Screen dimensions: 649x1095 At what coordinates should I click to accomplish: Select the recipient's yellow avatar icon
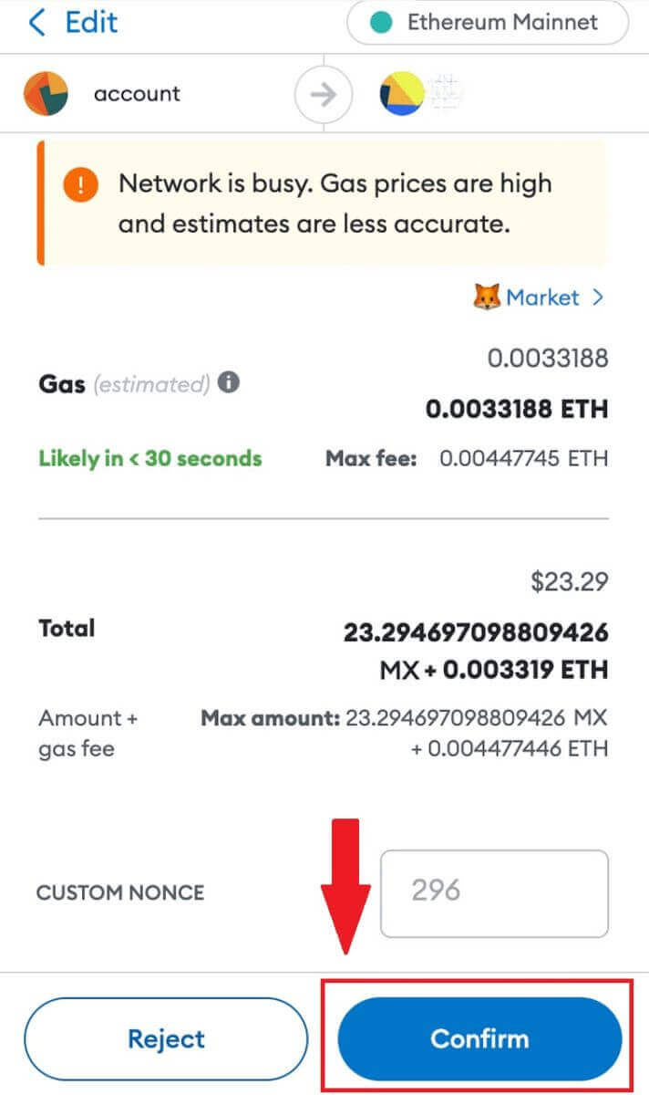[403, 93]
